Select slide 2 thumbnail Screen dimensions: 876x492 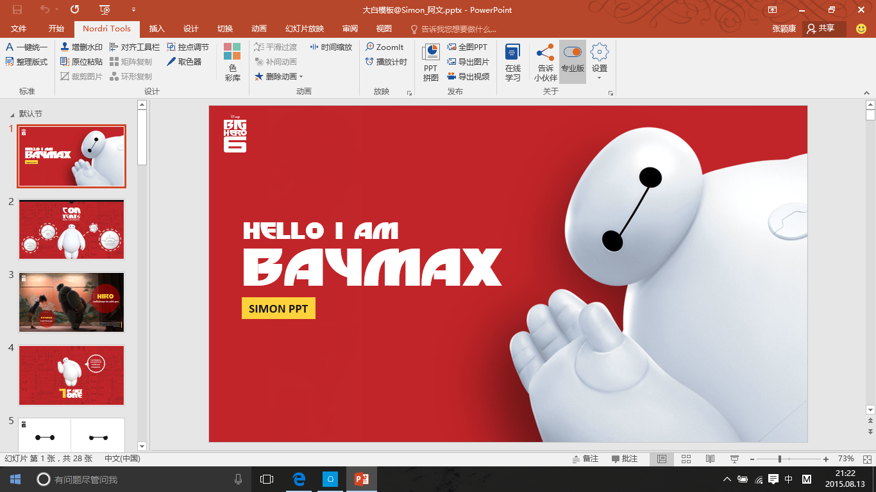click(72, 229)
